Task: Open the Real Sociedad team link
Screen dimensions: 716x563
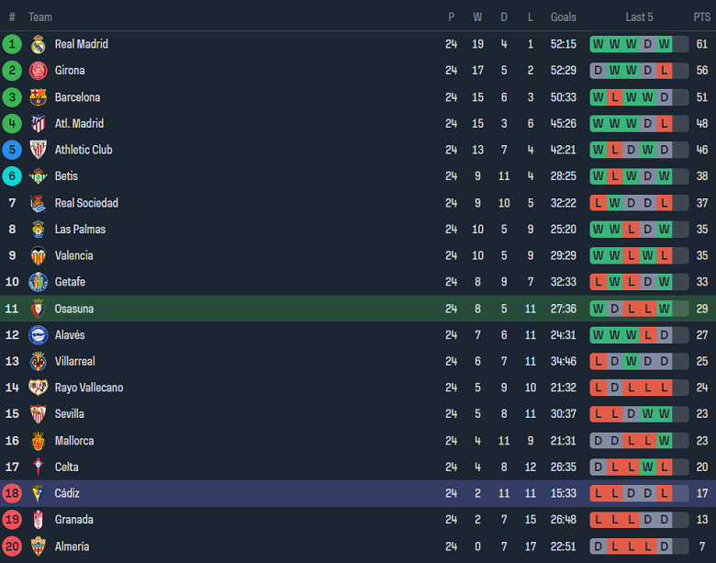Action: click(x=86, y=203)
